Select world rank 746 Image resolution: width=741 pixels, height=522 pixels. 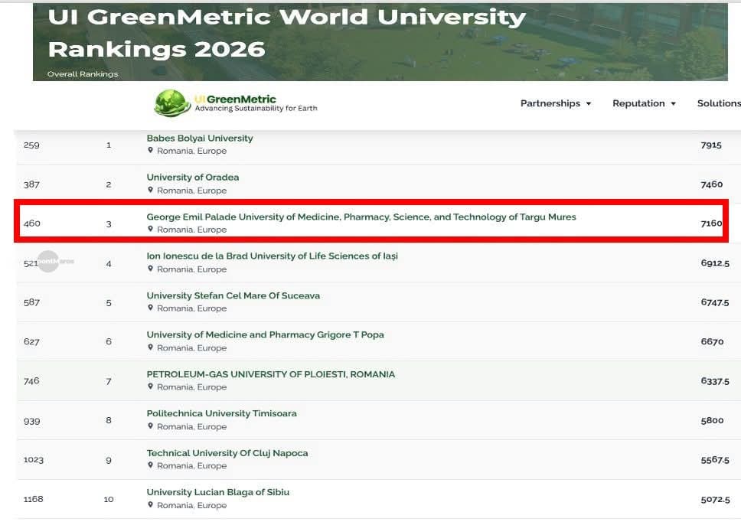(31, 380)
